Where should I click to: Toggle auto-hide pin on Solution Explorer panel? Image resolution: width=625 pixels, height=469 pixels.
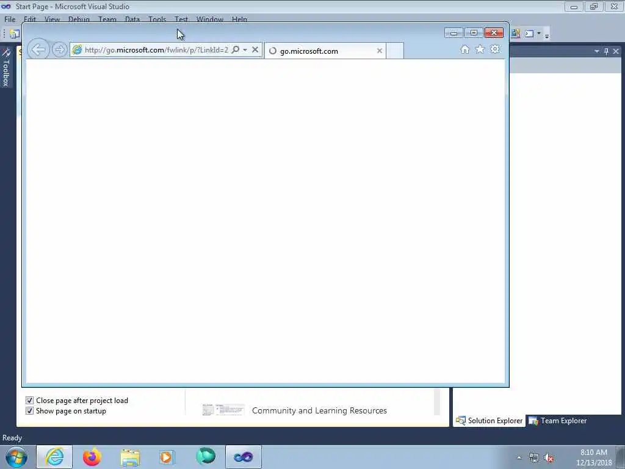pyautogui.click(x=606, y=51)
